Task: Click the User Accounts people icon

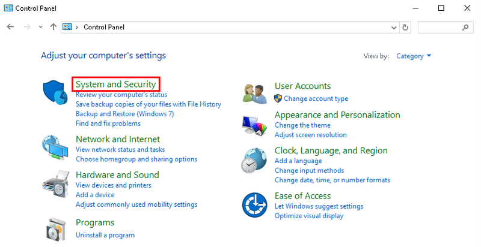Action: 255,93
